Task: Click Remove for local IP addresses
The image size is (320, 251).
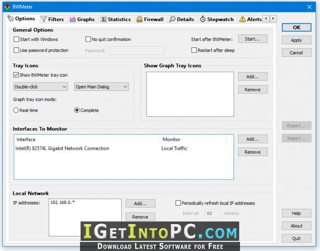Action: click(x=140, y=217)
